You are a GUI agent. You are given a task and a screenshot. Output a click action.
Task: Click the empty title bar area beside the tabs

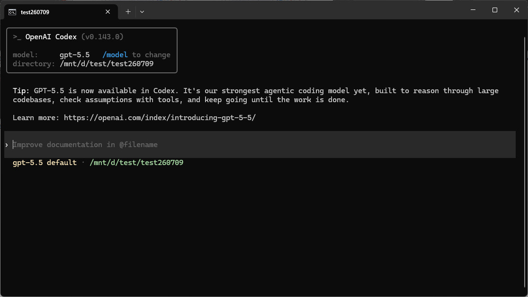[x=303, y=10]
